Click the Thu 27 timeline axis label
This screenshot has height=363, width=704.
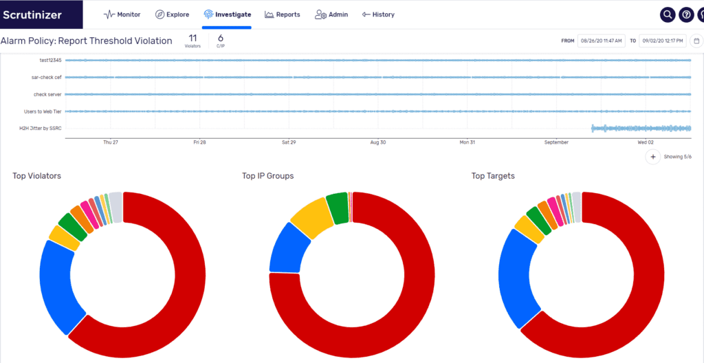pos(111,142)
